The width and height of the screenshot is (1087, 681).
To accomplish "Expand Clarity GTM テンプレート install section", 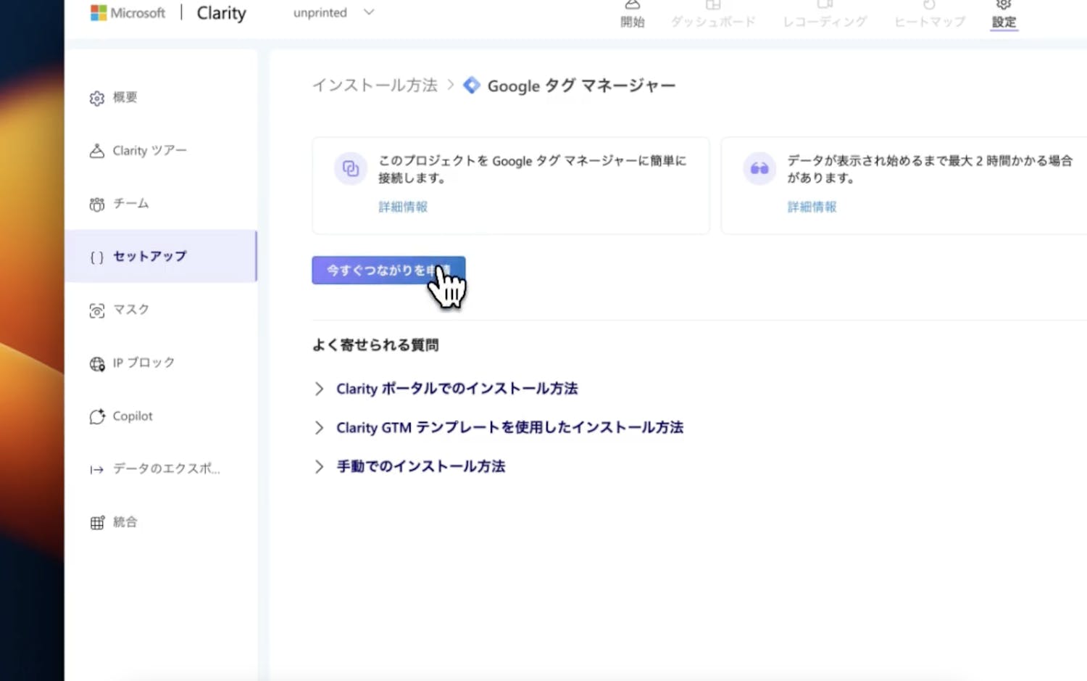I will pos(319,428).
